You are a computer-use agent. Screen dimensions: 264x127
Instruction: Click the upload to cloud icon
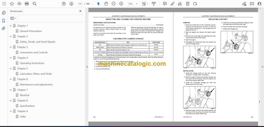19,4
